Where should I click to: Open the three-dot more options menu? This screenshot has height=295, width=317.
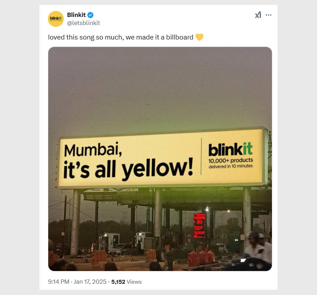coord(268,15)
